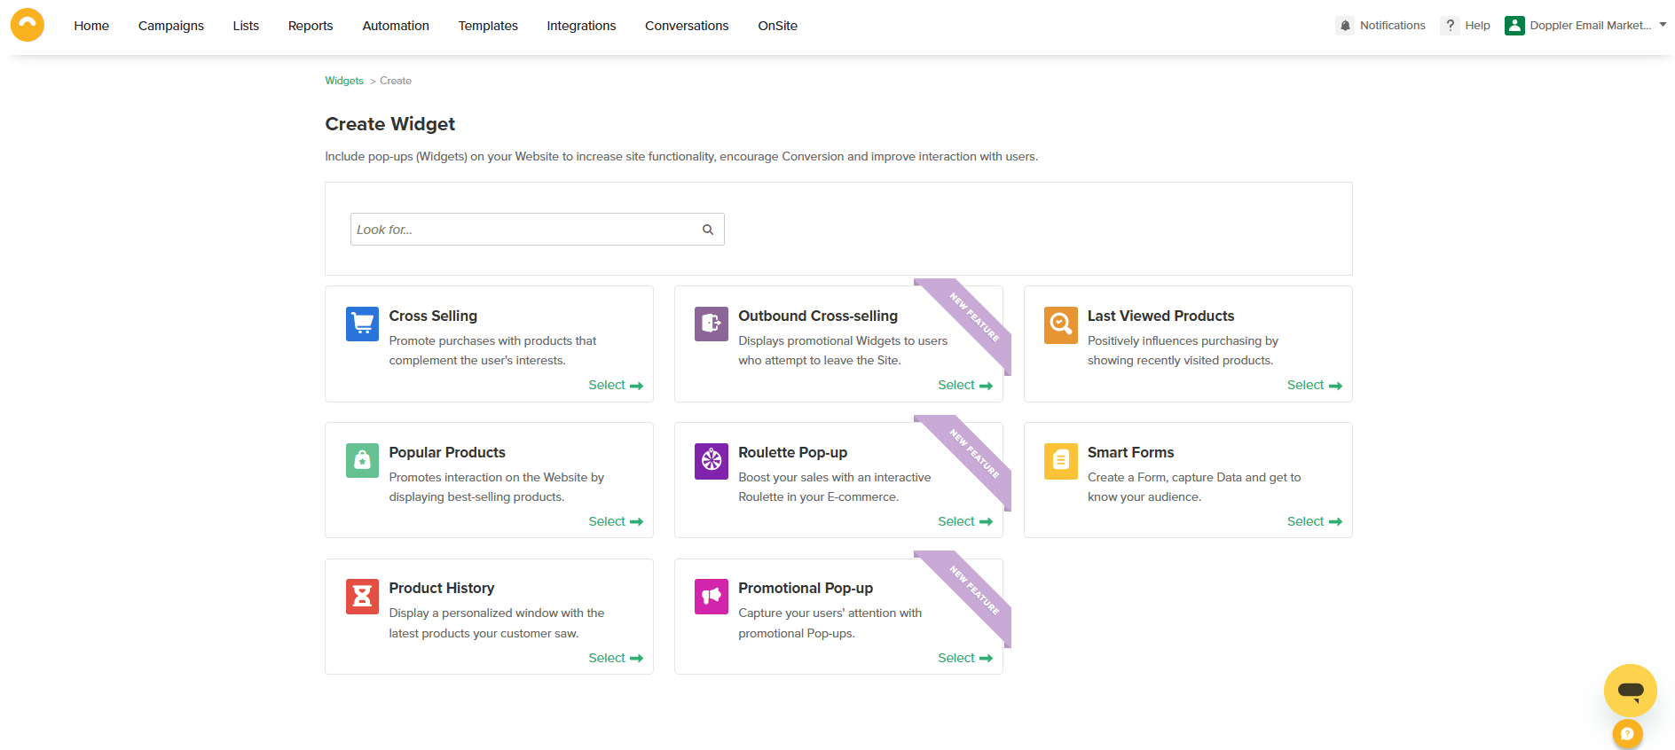
Task: Click the Outbound Cross-selling exit icon
Action: tap(711, 324)
